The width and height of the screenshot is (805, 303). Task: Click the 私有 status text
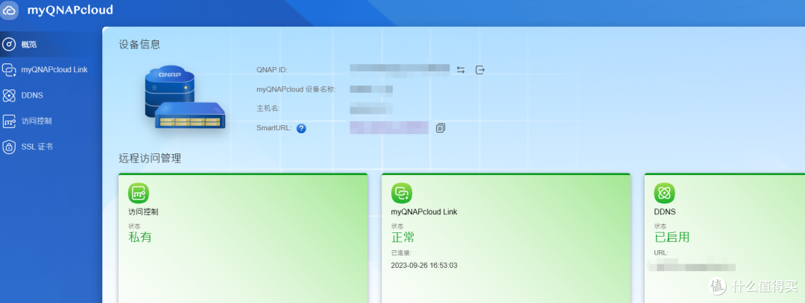click(x=139, y=237)
